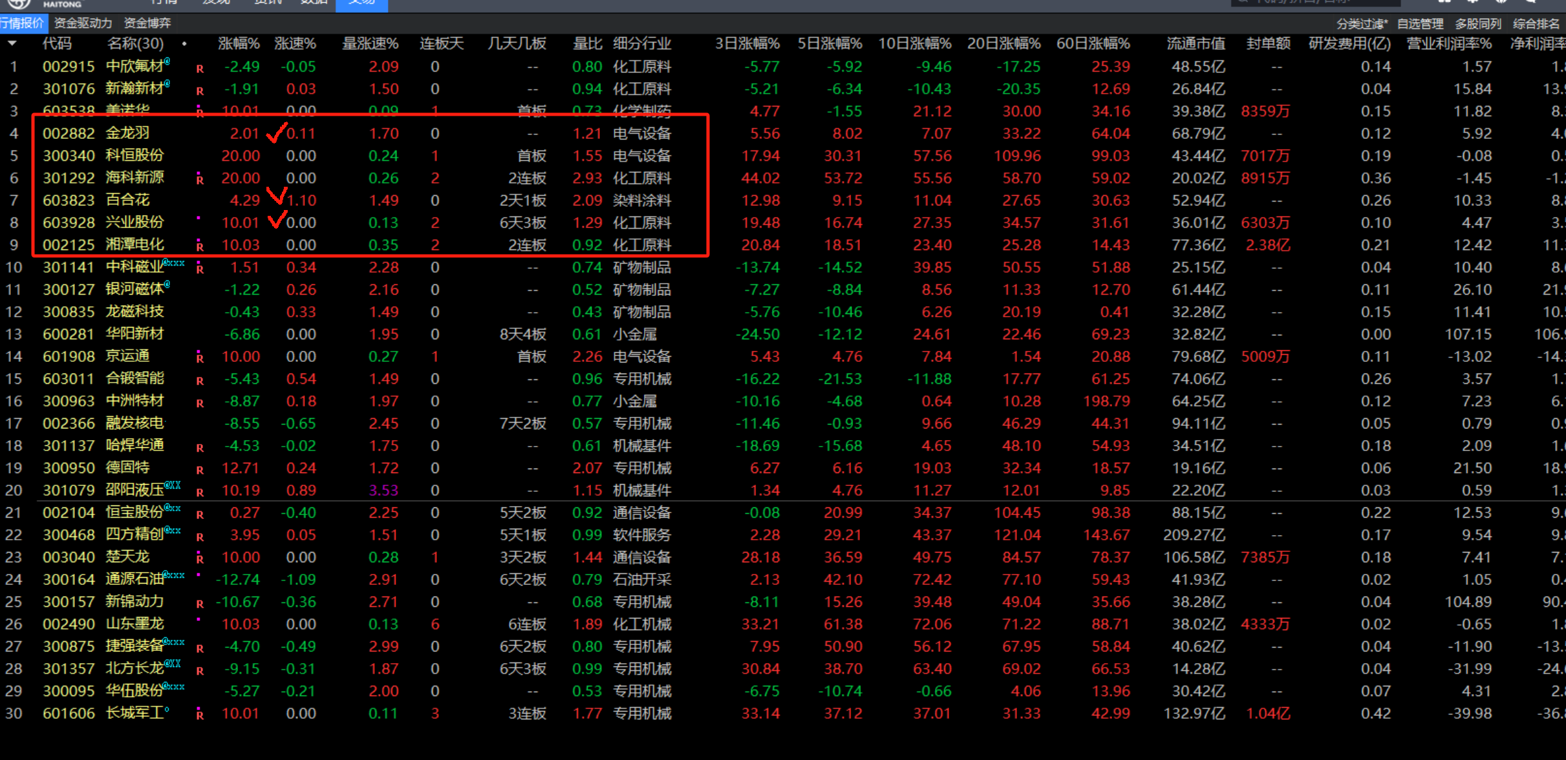
Task: Click 长城军工's market cap 132.97亿
Action: coord(1194,713)
